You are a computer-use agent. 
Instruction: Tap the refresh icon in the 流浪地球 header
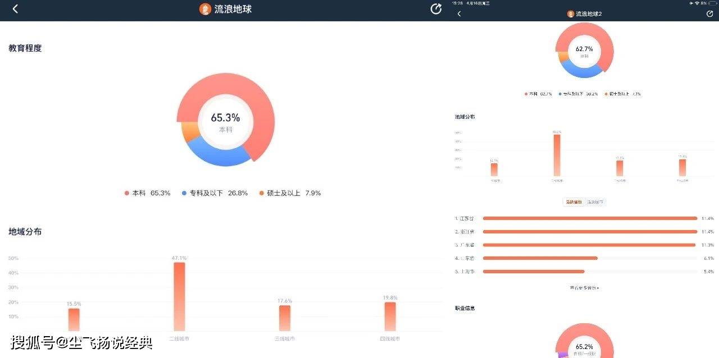[436, 9]
